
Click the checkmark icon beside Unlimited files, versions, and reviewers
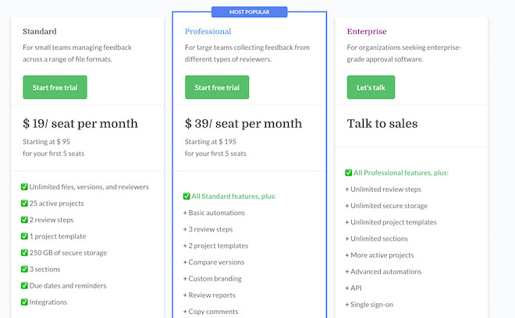pyautogui.click(x=24, y=187)
